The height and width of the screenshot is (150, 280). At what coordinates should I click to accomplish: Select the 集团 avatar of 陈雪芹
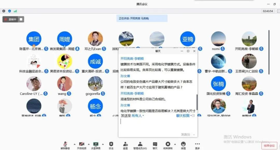[x=34, y=39]
